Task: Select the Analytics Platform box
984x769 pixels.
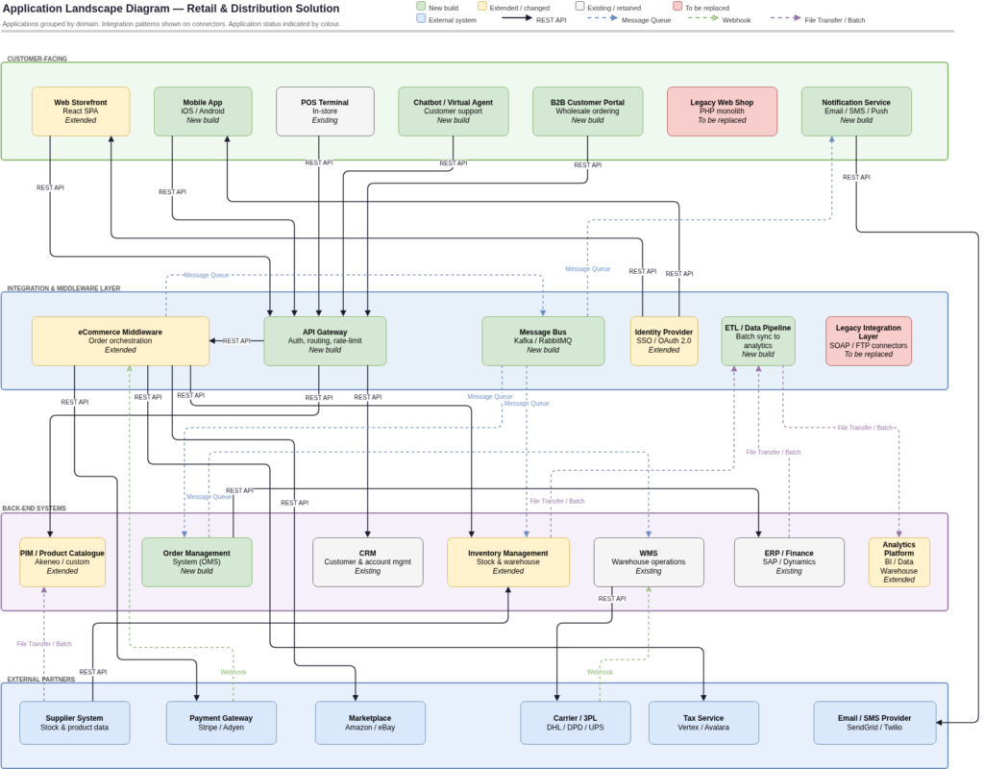Action: [x=898, y=562]
